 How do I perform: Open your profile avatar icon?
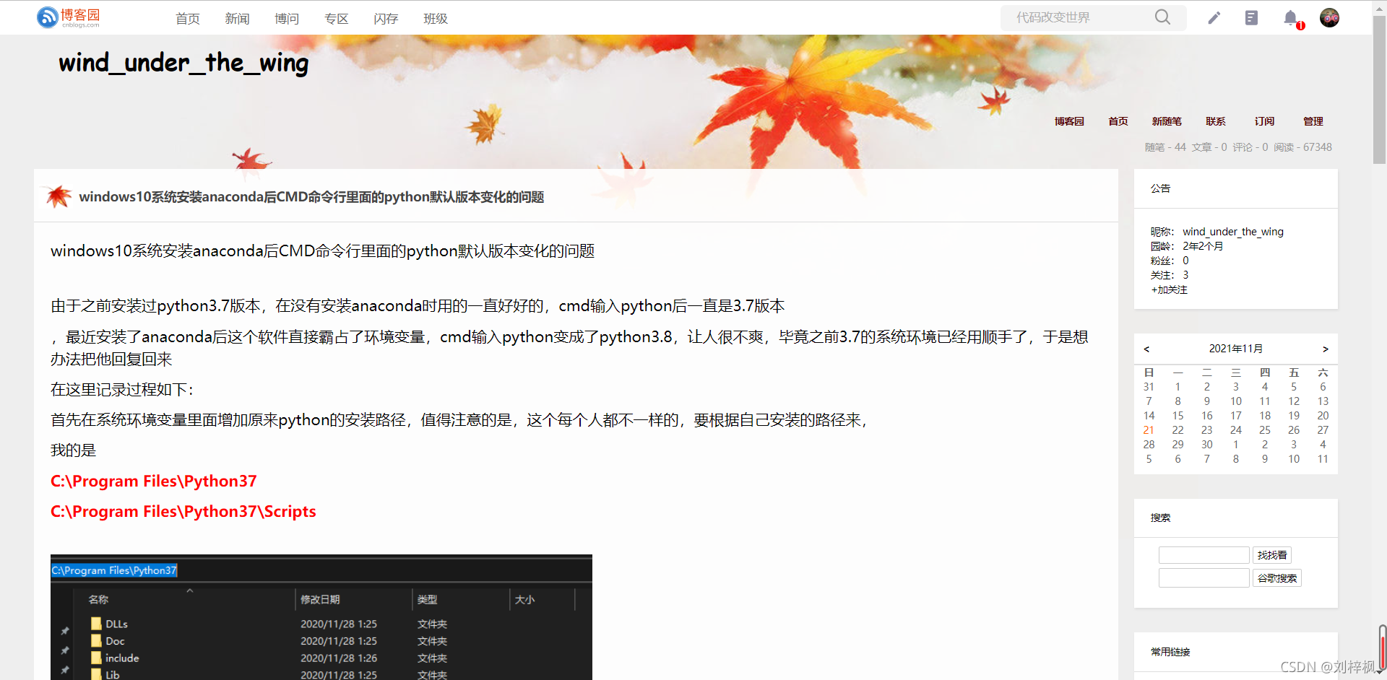[x=1329, y=17]
